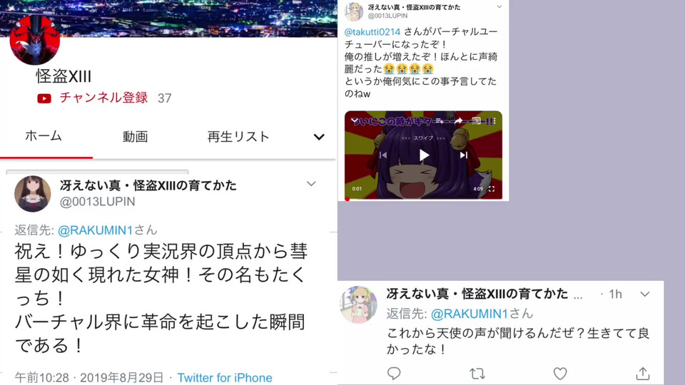Image resolution: width=685 pixels, height=385 pixels.
Task: Open options chevron next to 1h timestamp
Action: [x=645, y=294]
